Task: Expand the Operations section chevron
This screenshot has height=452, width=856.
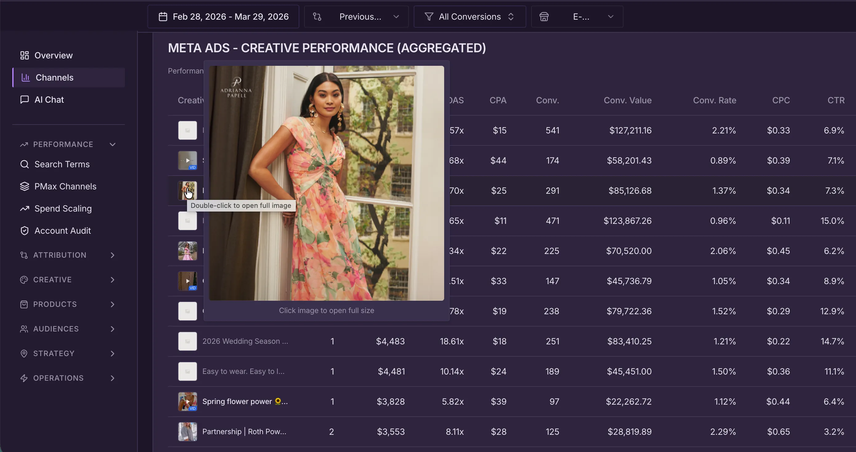Action: click(113, 378)
